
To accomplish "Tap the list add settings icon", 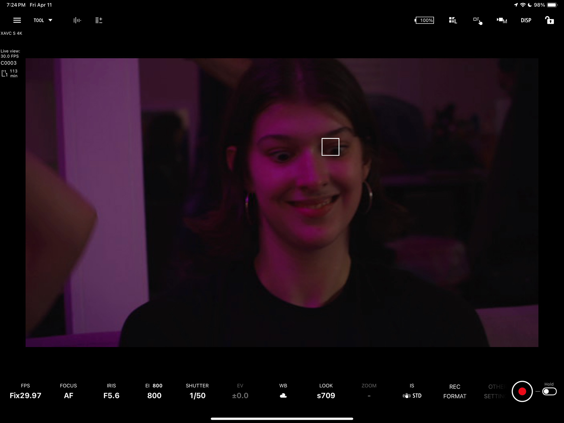I will pos(99,20).
